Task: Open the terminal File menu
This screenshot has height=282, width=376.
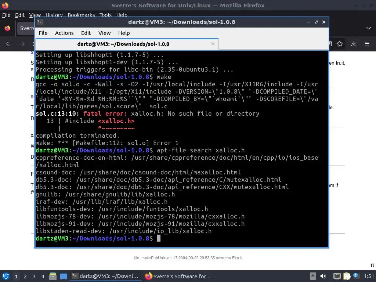Action: (x=43, y=33)
